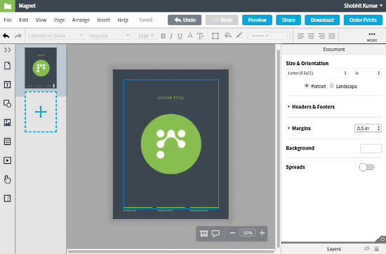Open the Liberation Sans font dropdown
This screenshot has height=254, width=386.
click(55, 36)
